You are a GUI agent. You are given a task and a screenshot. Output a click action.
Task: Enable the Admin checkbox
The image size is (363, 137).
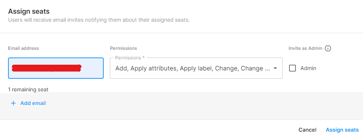tap(292, 68)
